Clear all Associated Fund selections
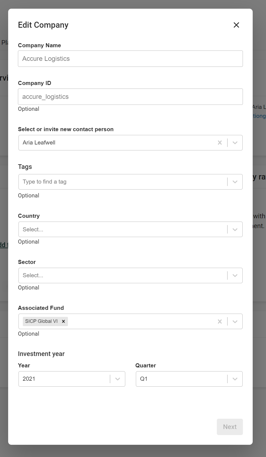 [x=220, y=322]
